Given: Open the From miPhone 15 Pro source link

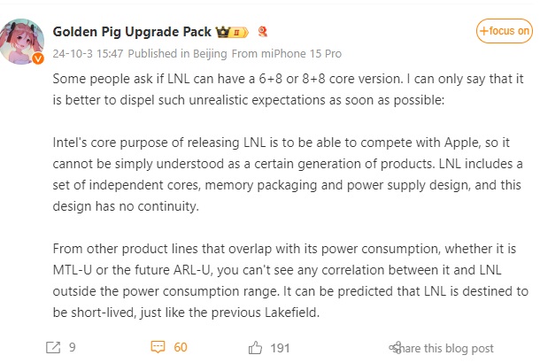Looking at the screenshot, I should click(x=287, y=54).
